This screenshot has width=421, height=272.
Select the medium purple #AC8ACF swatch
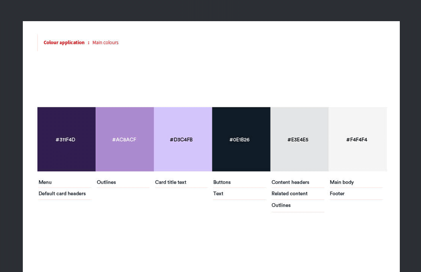[x=124, y=139]
